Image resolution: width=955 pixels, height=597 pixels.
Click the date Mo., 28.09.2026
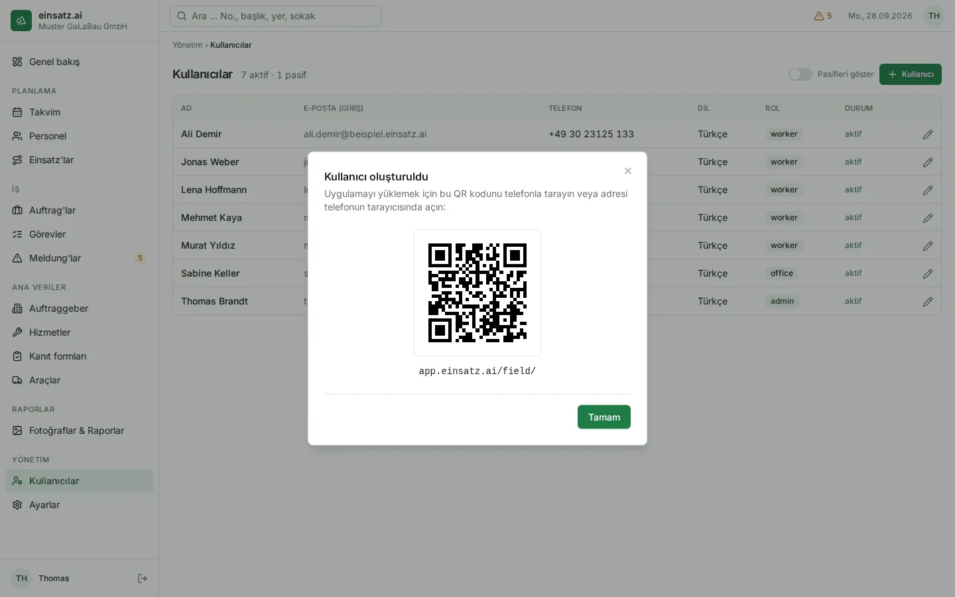point(880,16)
